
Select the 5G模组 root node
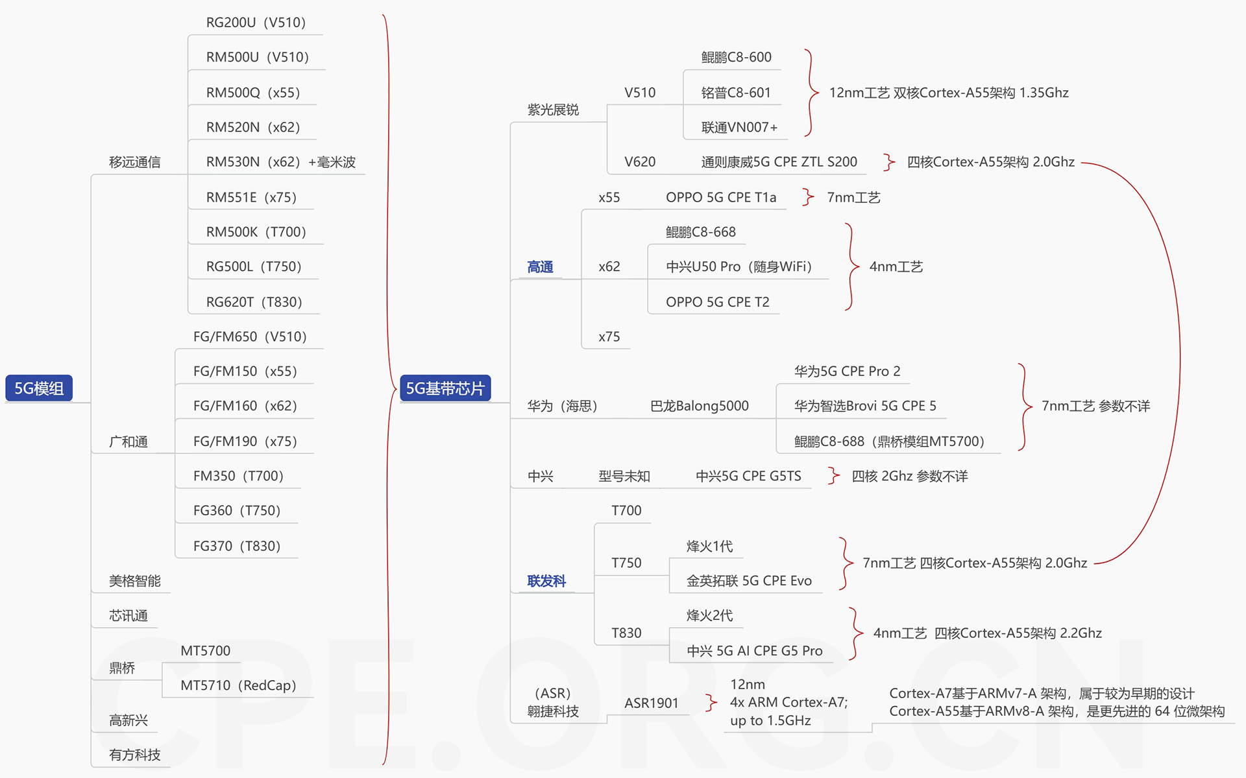[x=39, y=388]
